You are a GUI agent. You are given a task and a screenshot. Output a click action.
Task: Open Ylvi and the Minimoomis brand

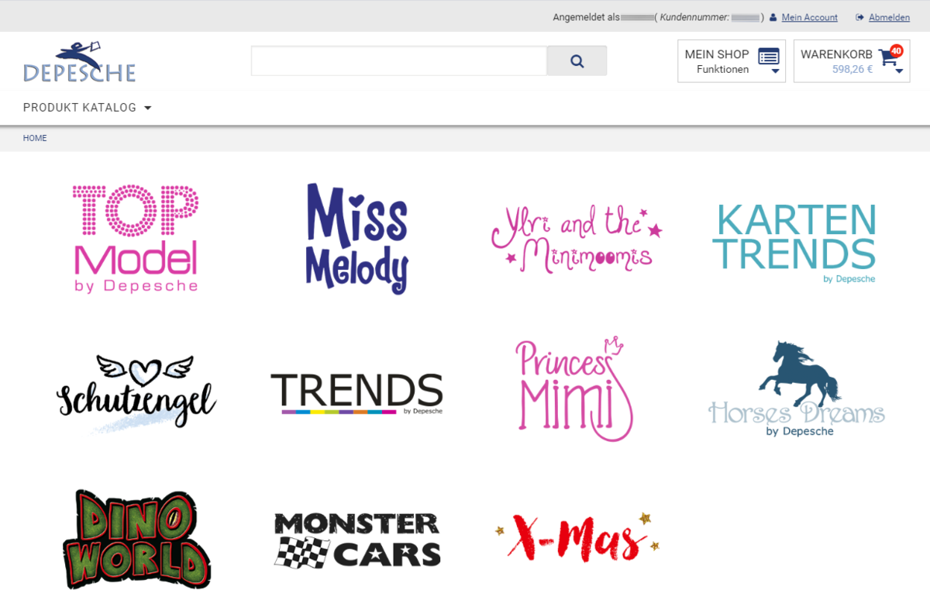[x=577, y=238]
